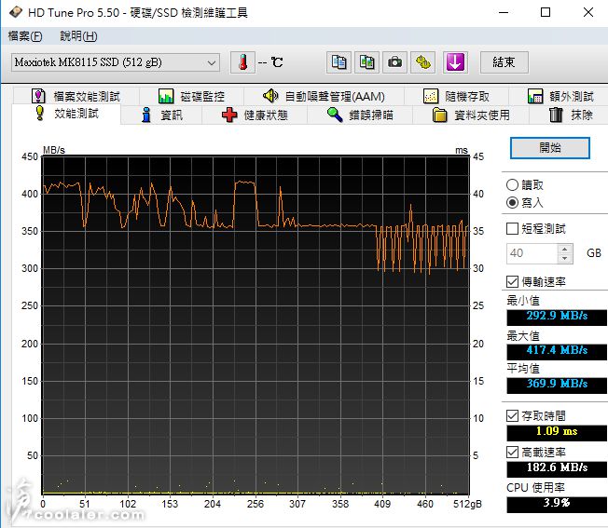The height and width of the screenshot is (528, 608).
Task: Click the 結束 exit button
Action: click(x=504, y=62)
